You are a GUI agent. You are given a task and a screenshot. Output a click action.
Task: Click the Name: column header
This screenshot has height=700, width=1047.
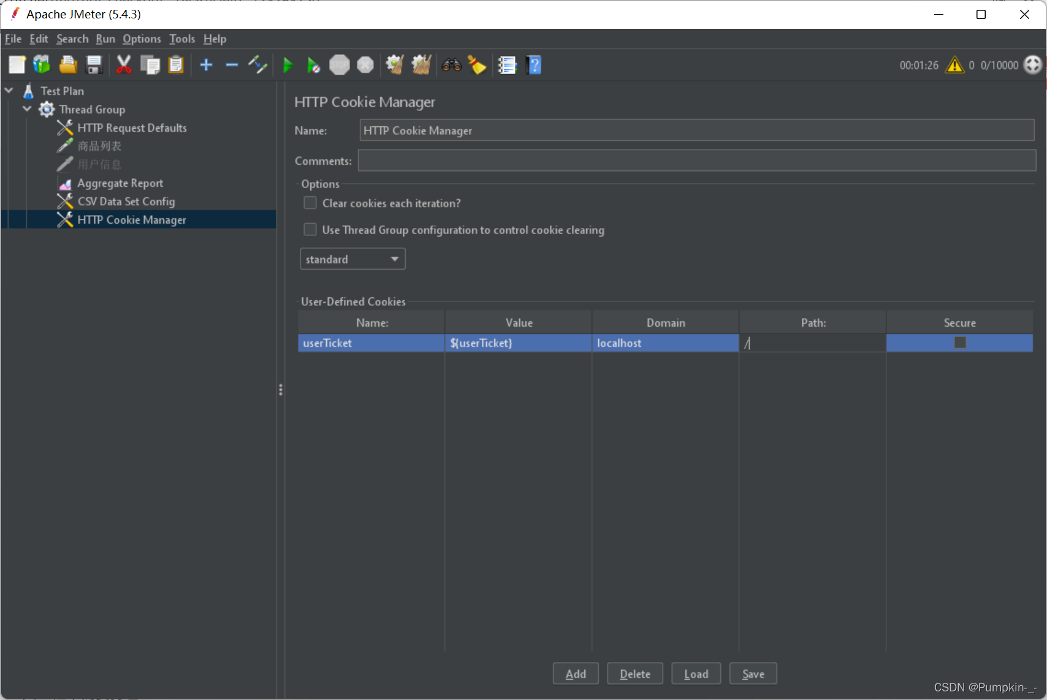click(x=371, y=322)
